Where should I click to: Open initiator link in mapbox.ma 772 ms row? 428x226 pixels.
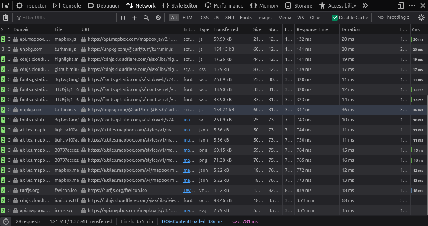[x=187, y=170]
